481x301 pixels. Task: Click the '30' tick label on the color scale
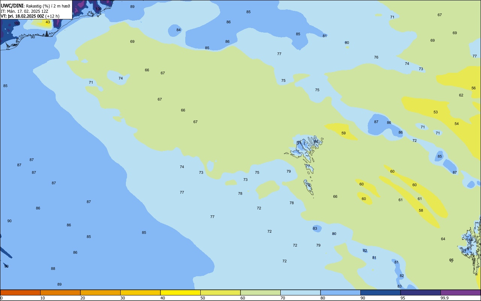point(123,298)
